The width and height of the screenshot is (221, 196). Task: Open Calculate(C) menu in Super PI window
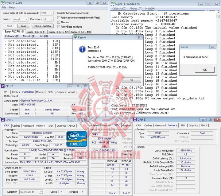tap(119, 9)
